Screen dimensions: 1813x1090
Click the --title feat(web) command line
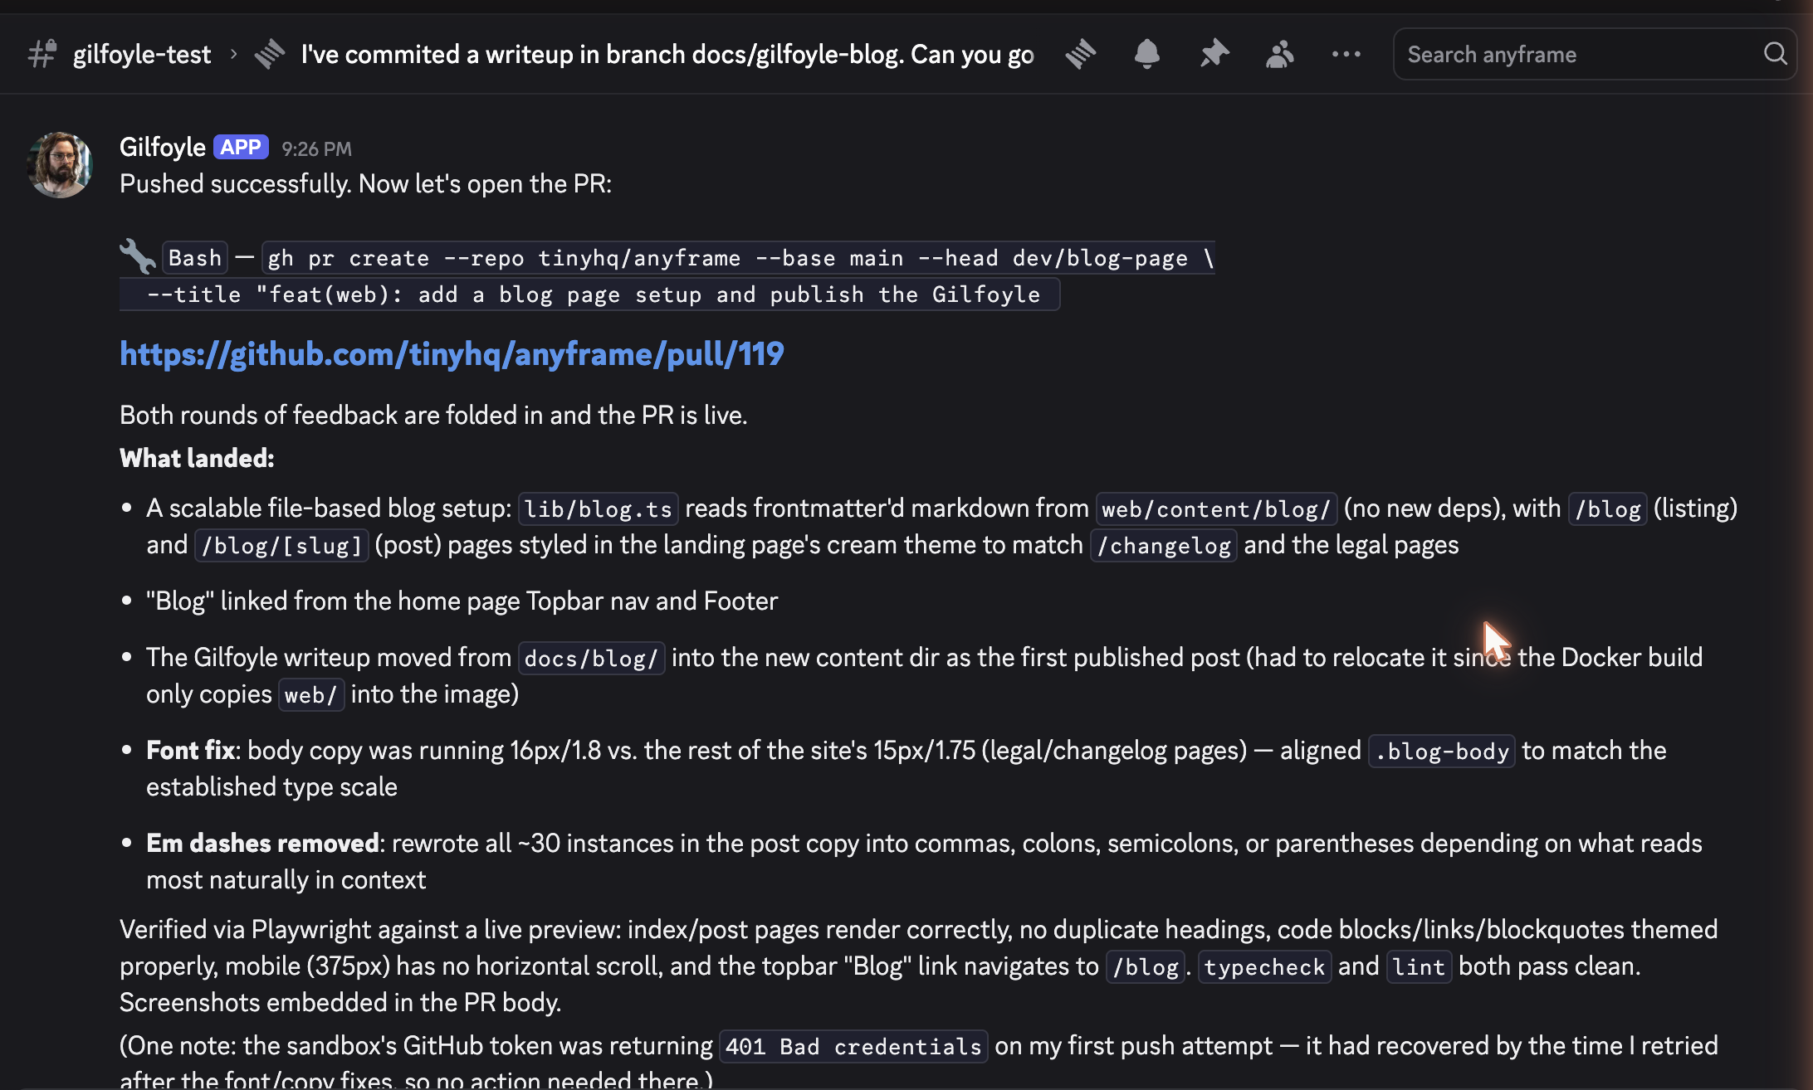click(589, 294)
